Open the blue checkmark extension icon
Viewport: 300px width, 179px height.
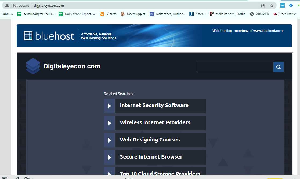click(x=291, y=6)
